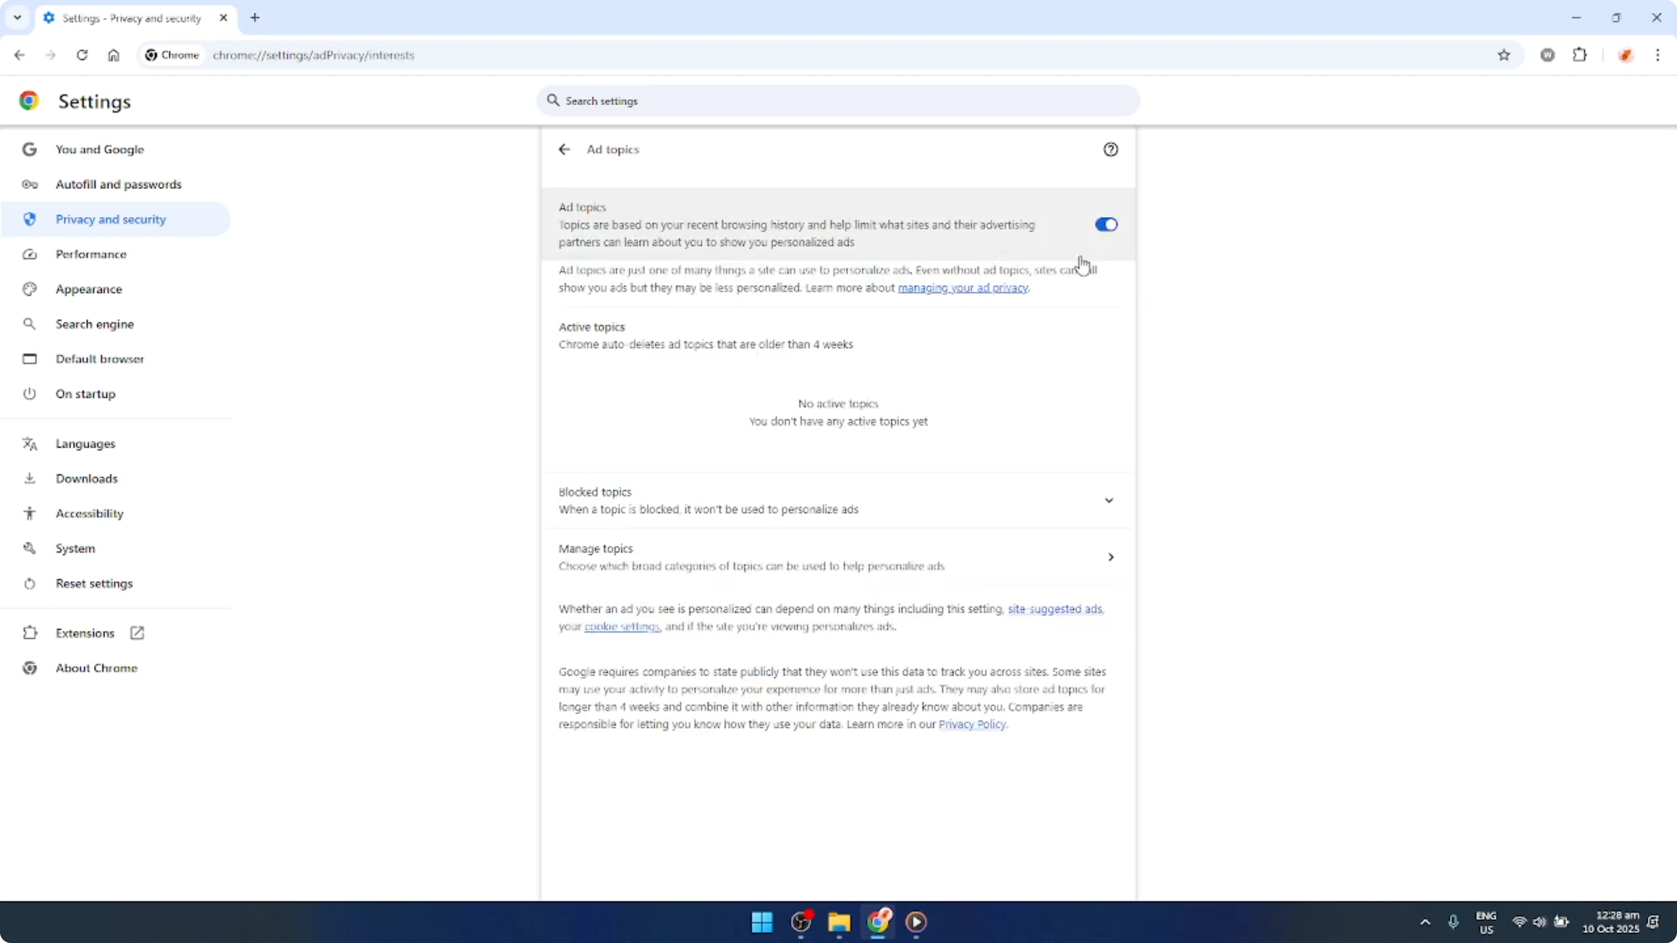Open Chrome's three-dot menu
This screenshot has height=943, width=1677.
point(1658,55)
